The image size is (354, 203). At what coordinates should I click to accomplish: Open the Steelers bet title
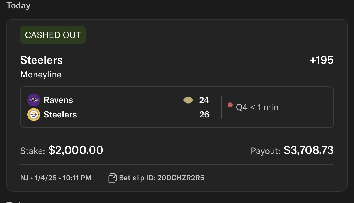click(x=42, y=60)
